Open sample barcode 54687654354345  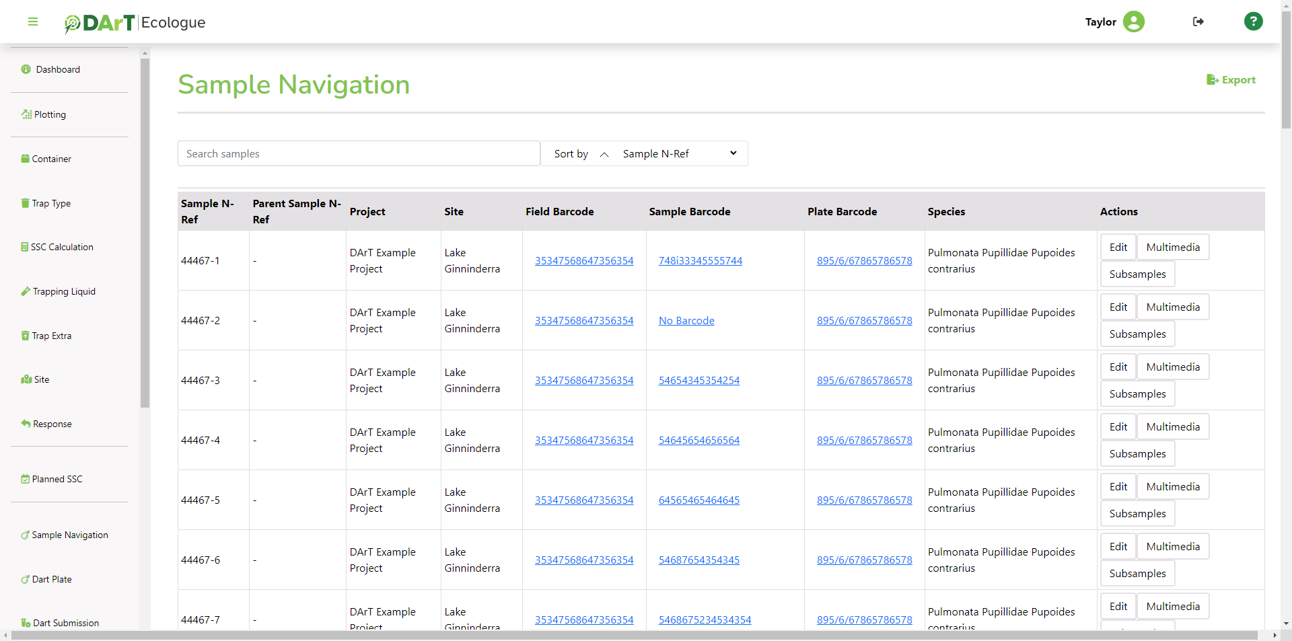click(x=698, y=560)
